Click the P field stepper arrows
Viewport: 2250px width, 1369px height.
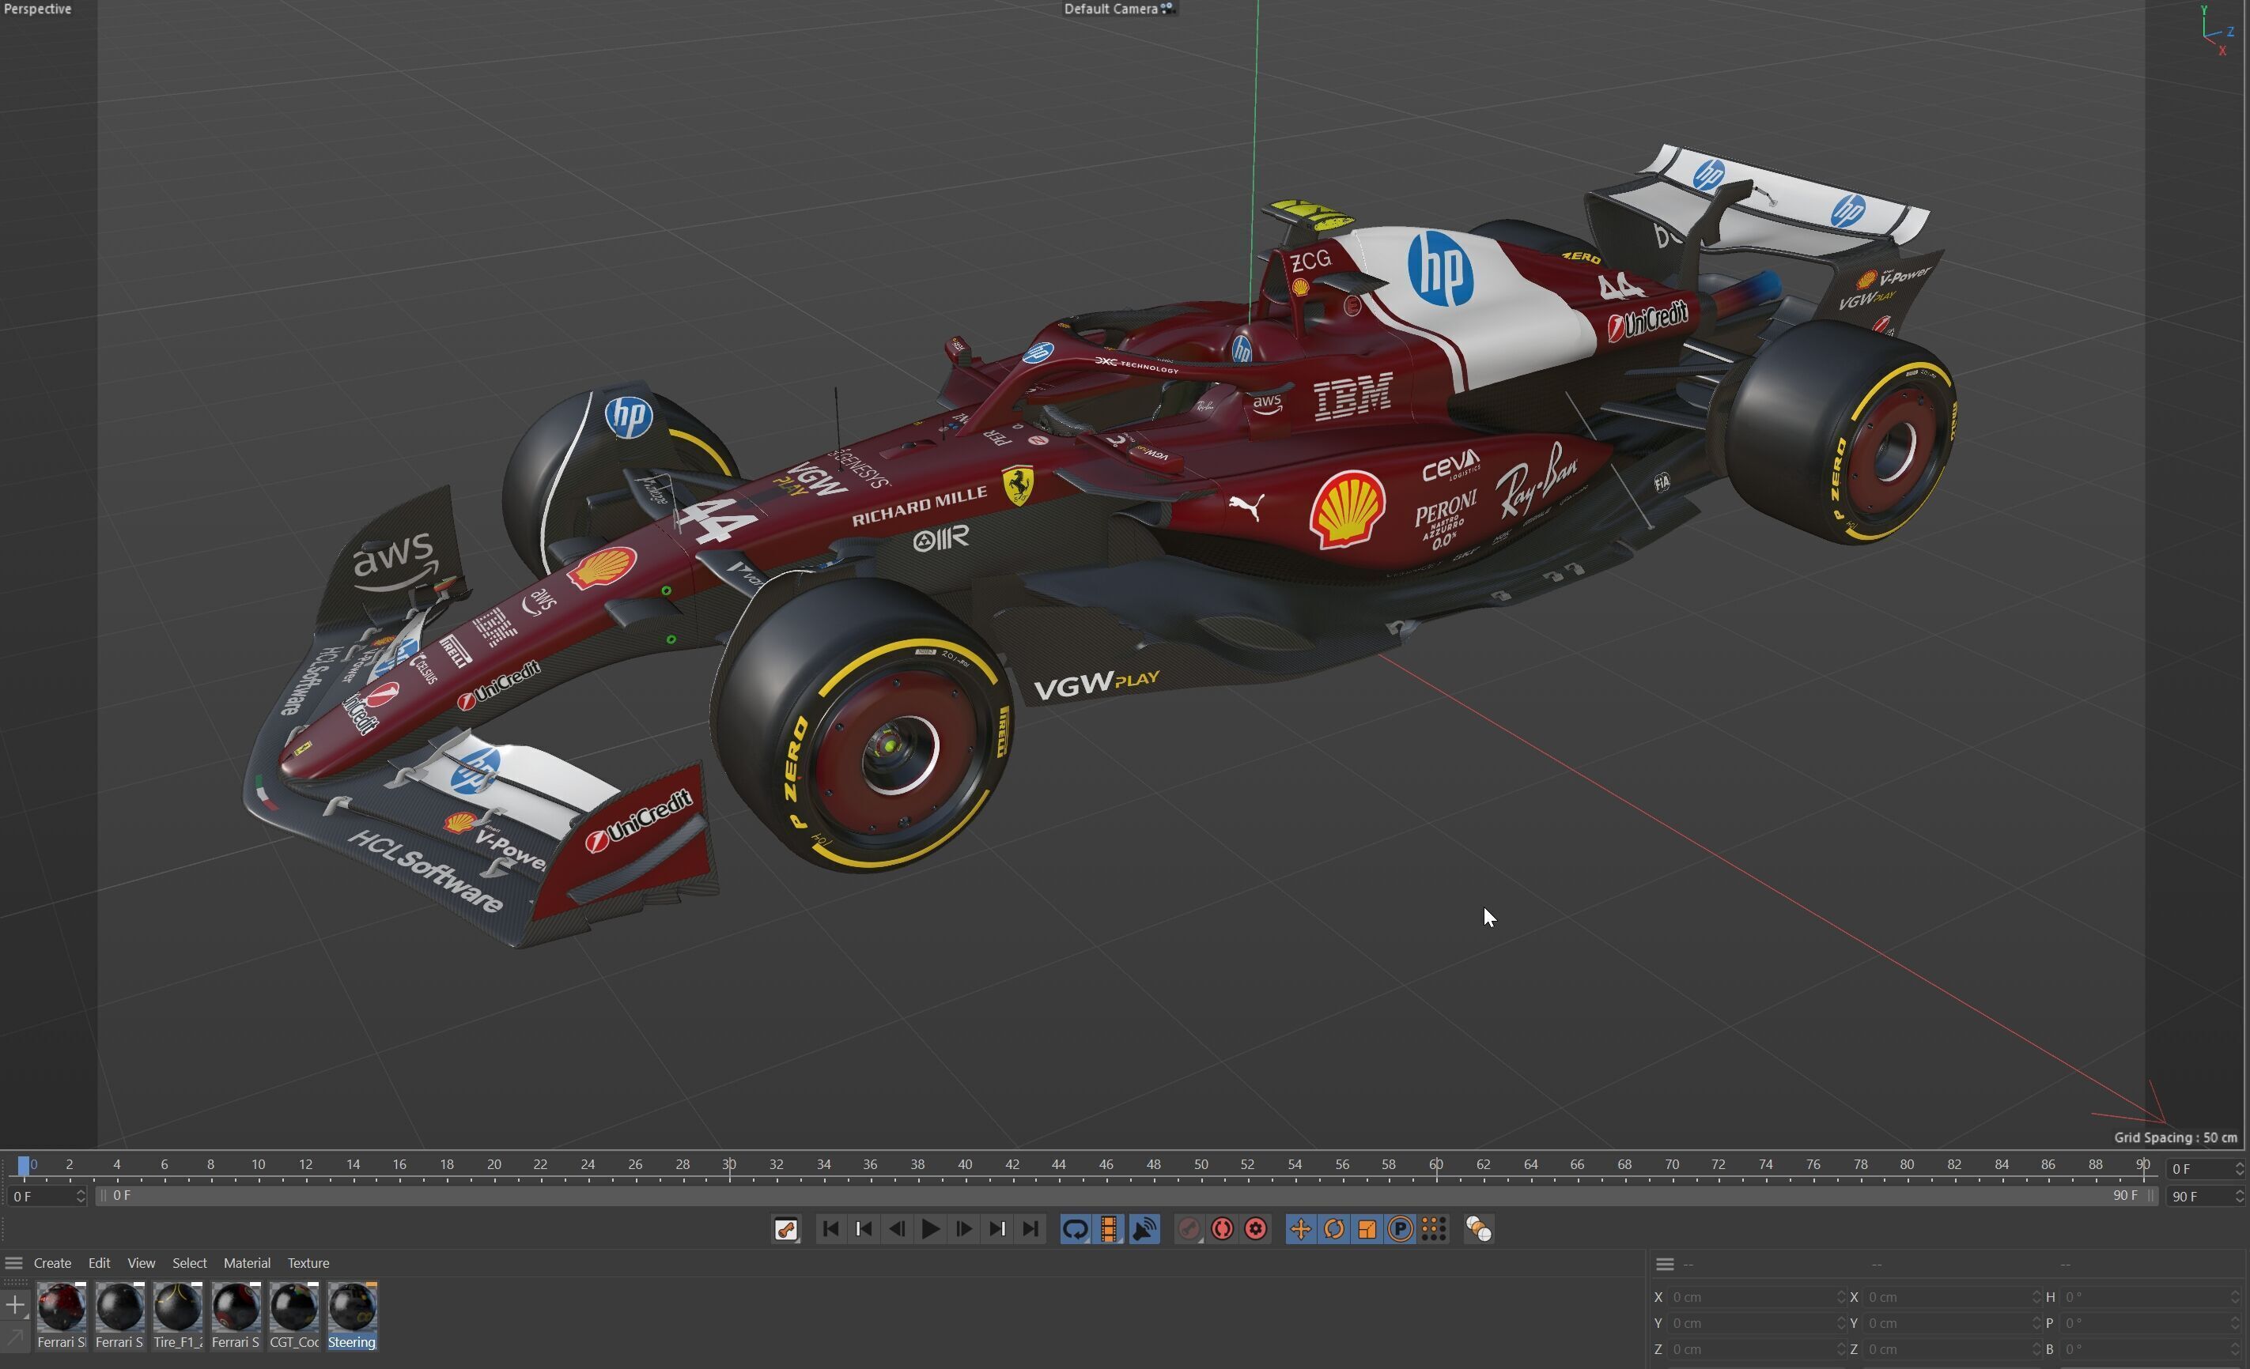[2236, 1323]
